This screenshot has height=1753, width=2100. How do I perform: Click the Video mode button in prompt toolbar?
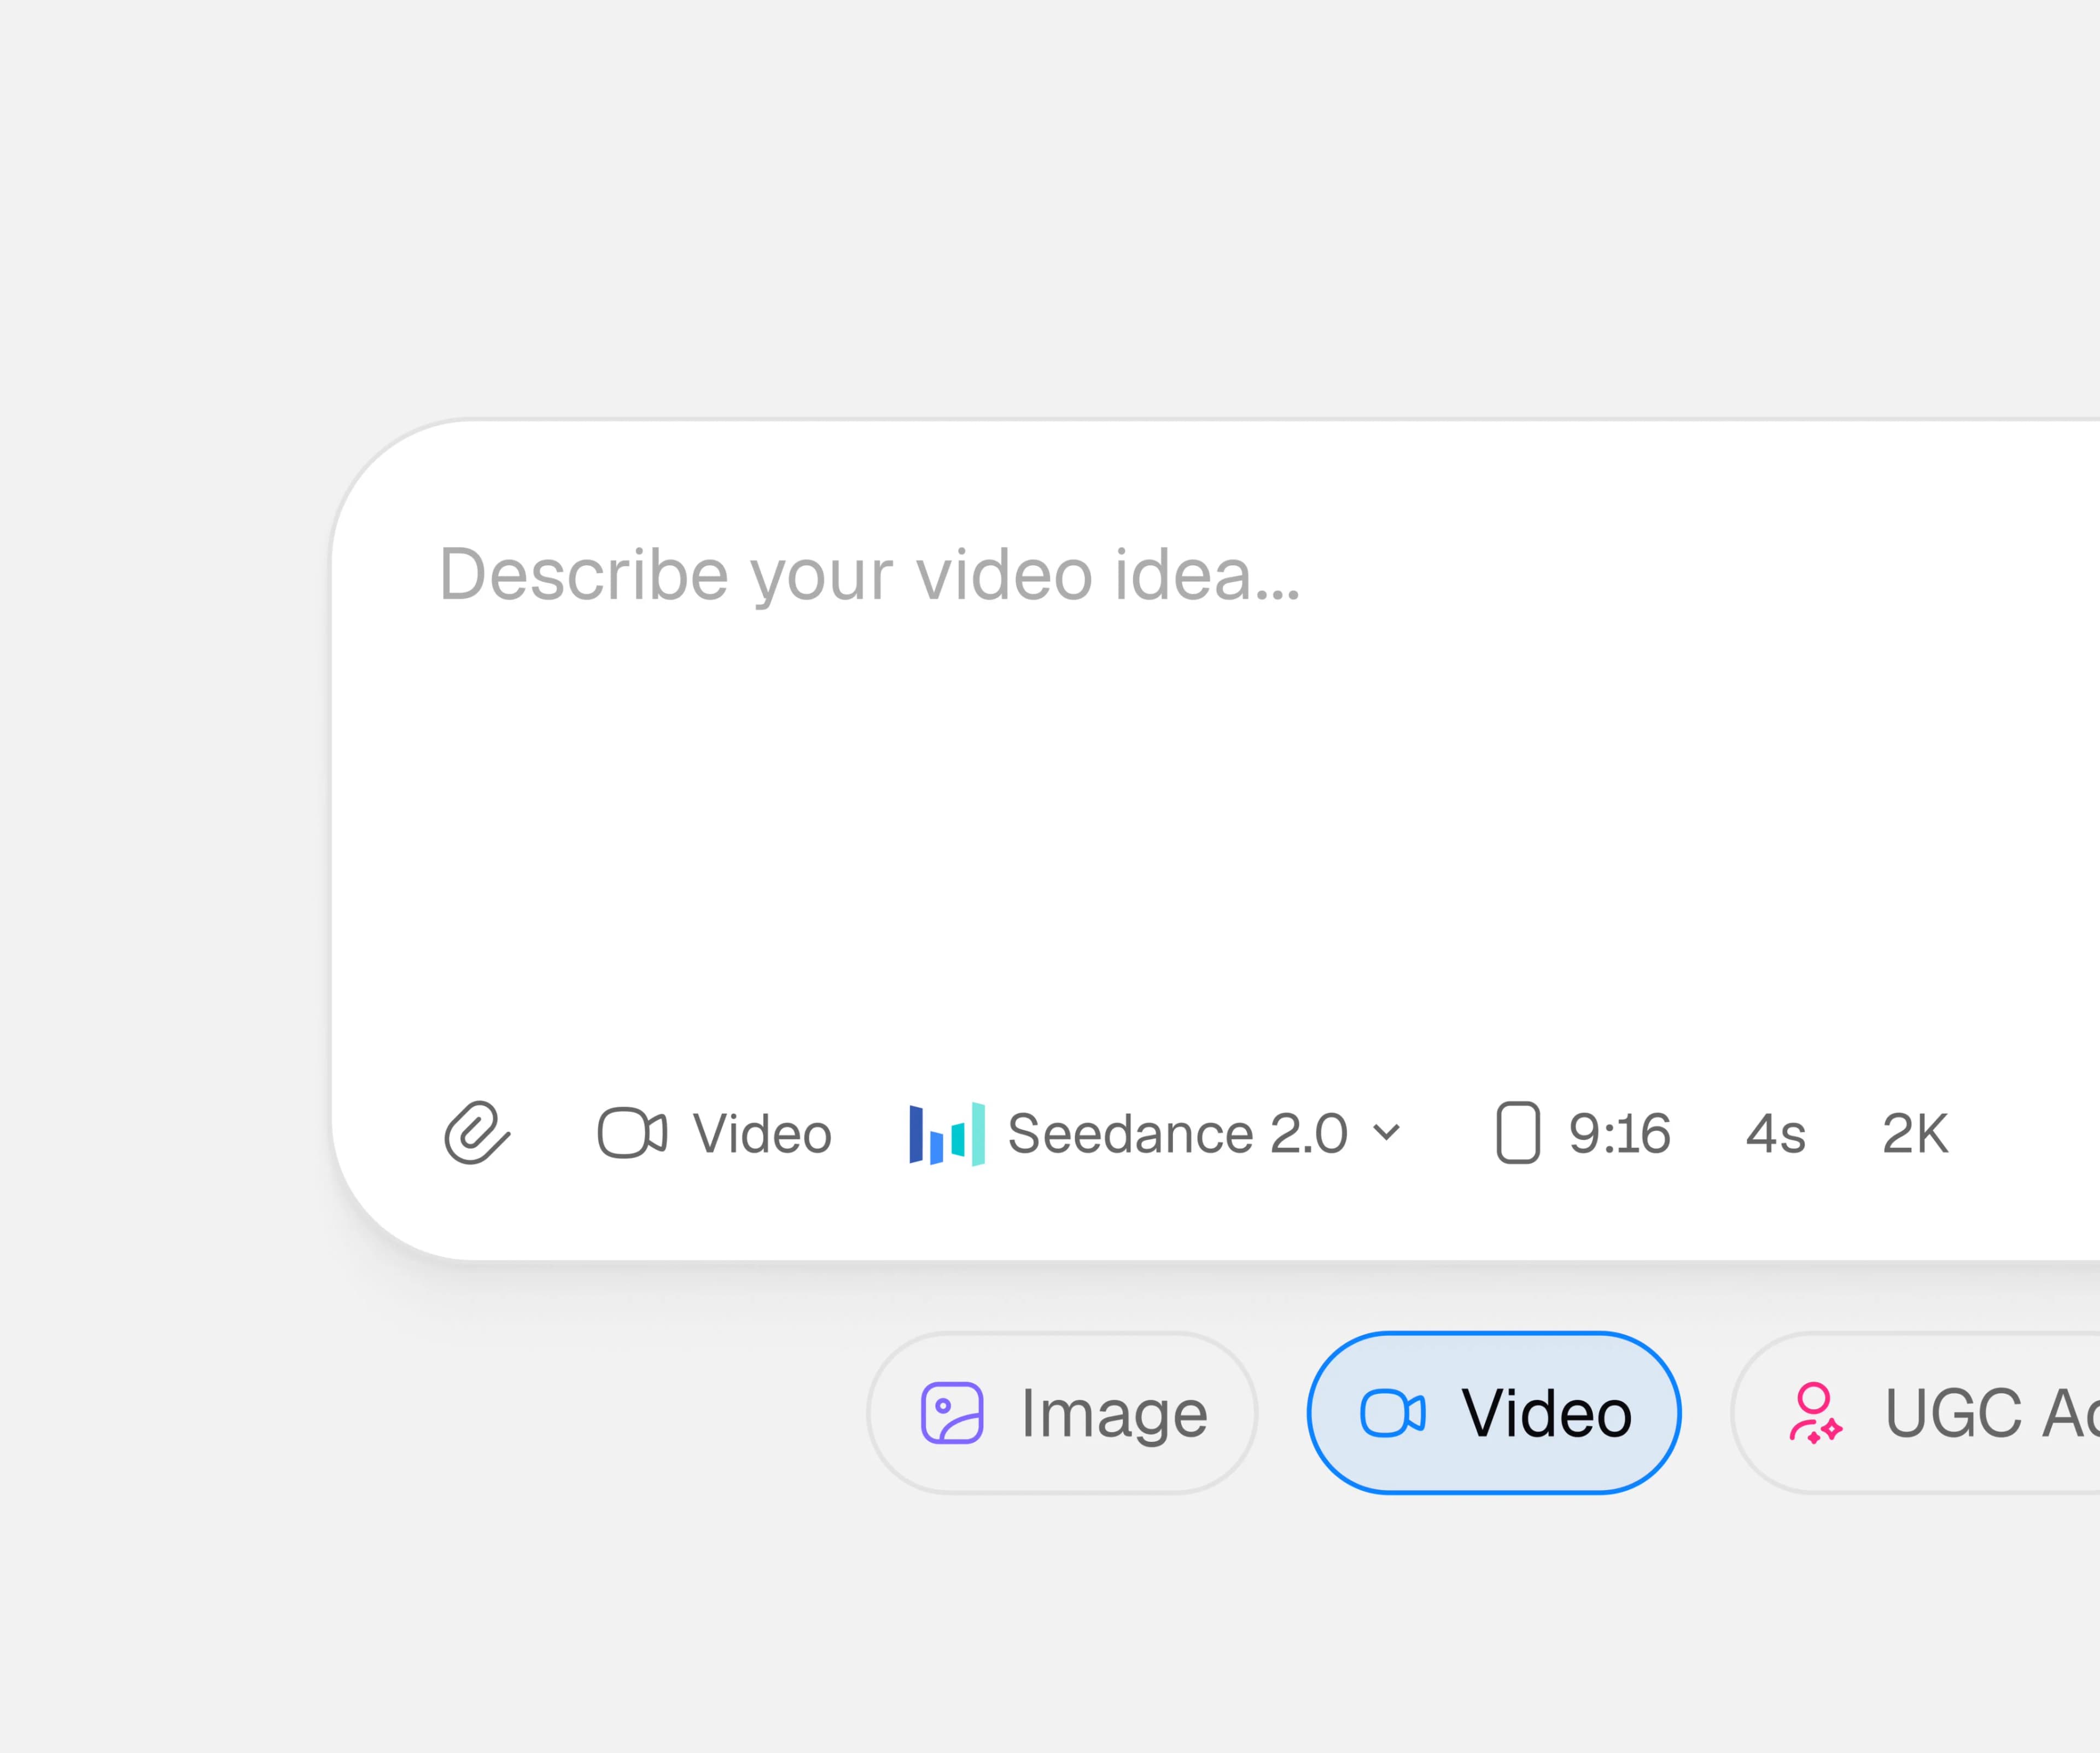coord(714,1133)
